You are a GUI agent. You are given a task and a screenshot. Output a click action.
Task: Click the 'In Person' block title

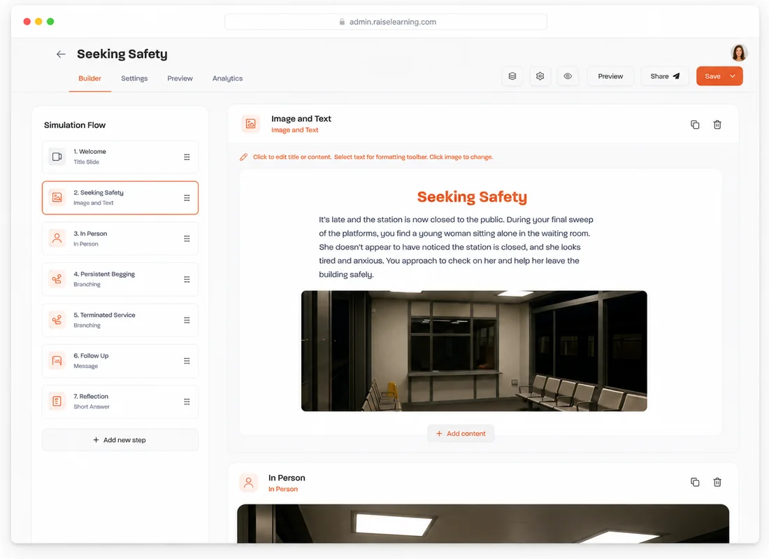(x=287, y=478)
